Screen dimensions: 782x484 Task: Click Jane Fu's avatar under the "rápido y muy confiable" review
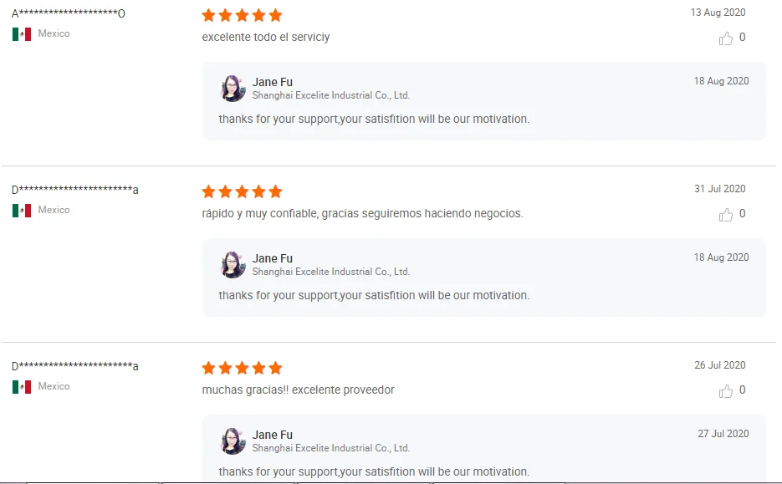point(233,265)
